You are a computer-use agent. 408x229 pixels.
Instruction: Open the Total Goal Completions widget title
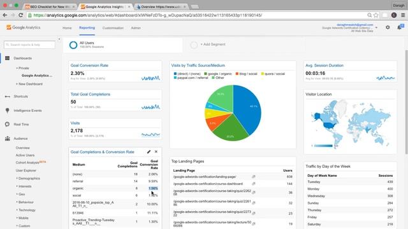click(x=91, y=94)
